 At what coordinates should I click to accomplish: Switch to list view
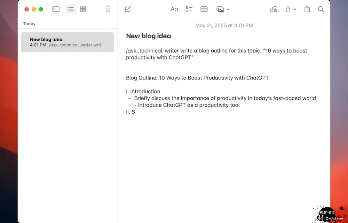click(x=71, y=9)
